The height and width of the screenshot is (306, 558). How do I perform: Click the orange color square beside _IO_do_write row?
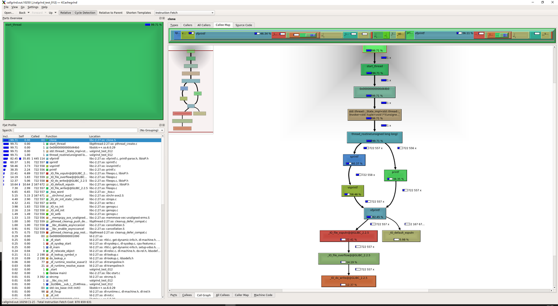coord(47,181)
